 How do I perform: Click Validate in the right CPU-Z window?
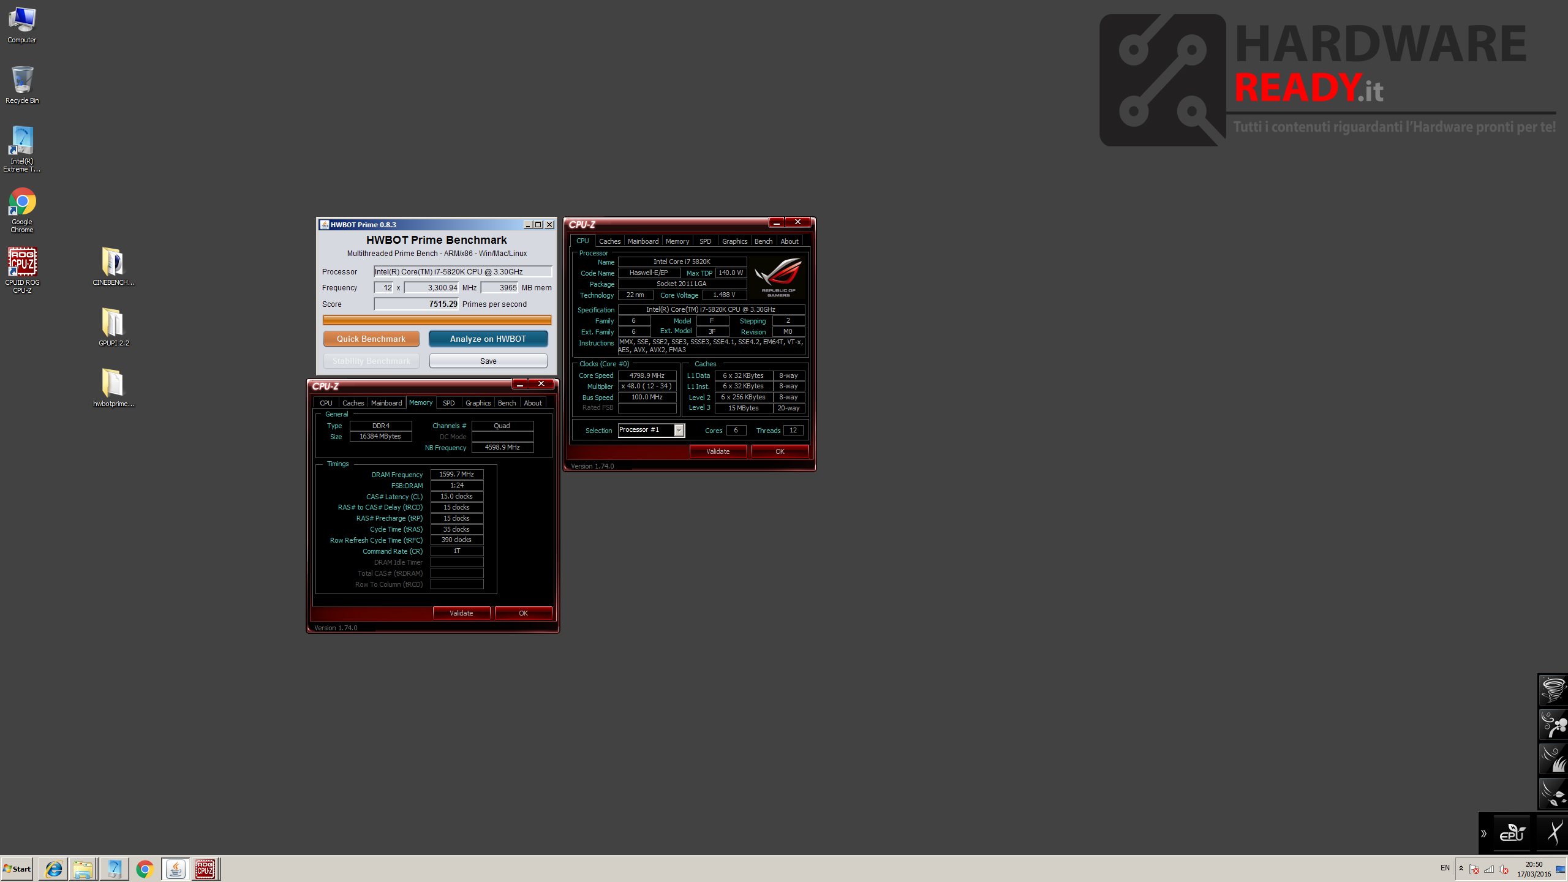pos(718,451)
